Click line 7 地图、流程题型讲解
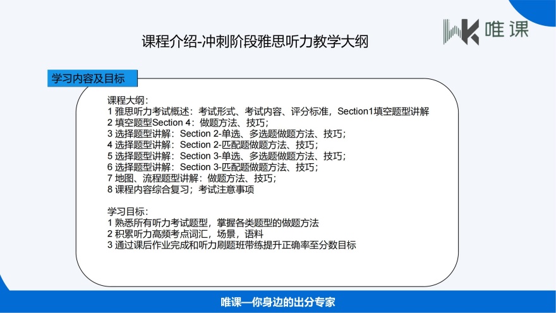 pyautogui.click(x=192, y=178)
